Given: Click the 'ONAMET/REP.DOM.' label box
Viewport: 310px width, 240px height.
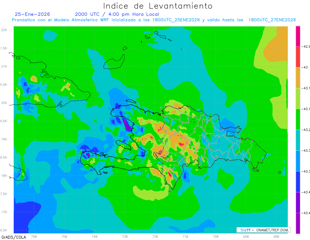Looking at the screenshot, I should click(263, 230).
